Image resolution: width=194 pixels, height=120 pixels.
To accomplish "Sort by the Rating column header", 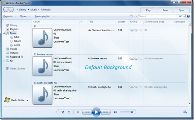I will click(x=133, y=22).
